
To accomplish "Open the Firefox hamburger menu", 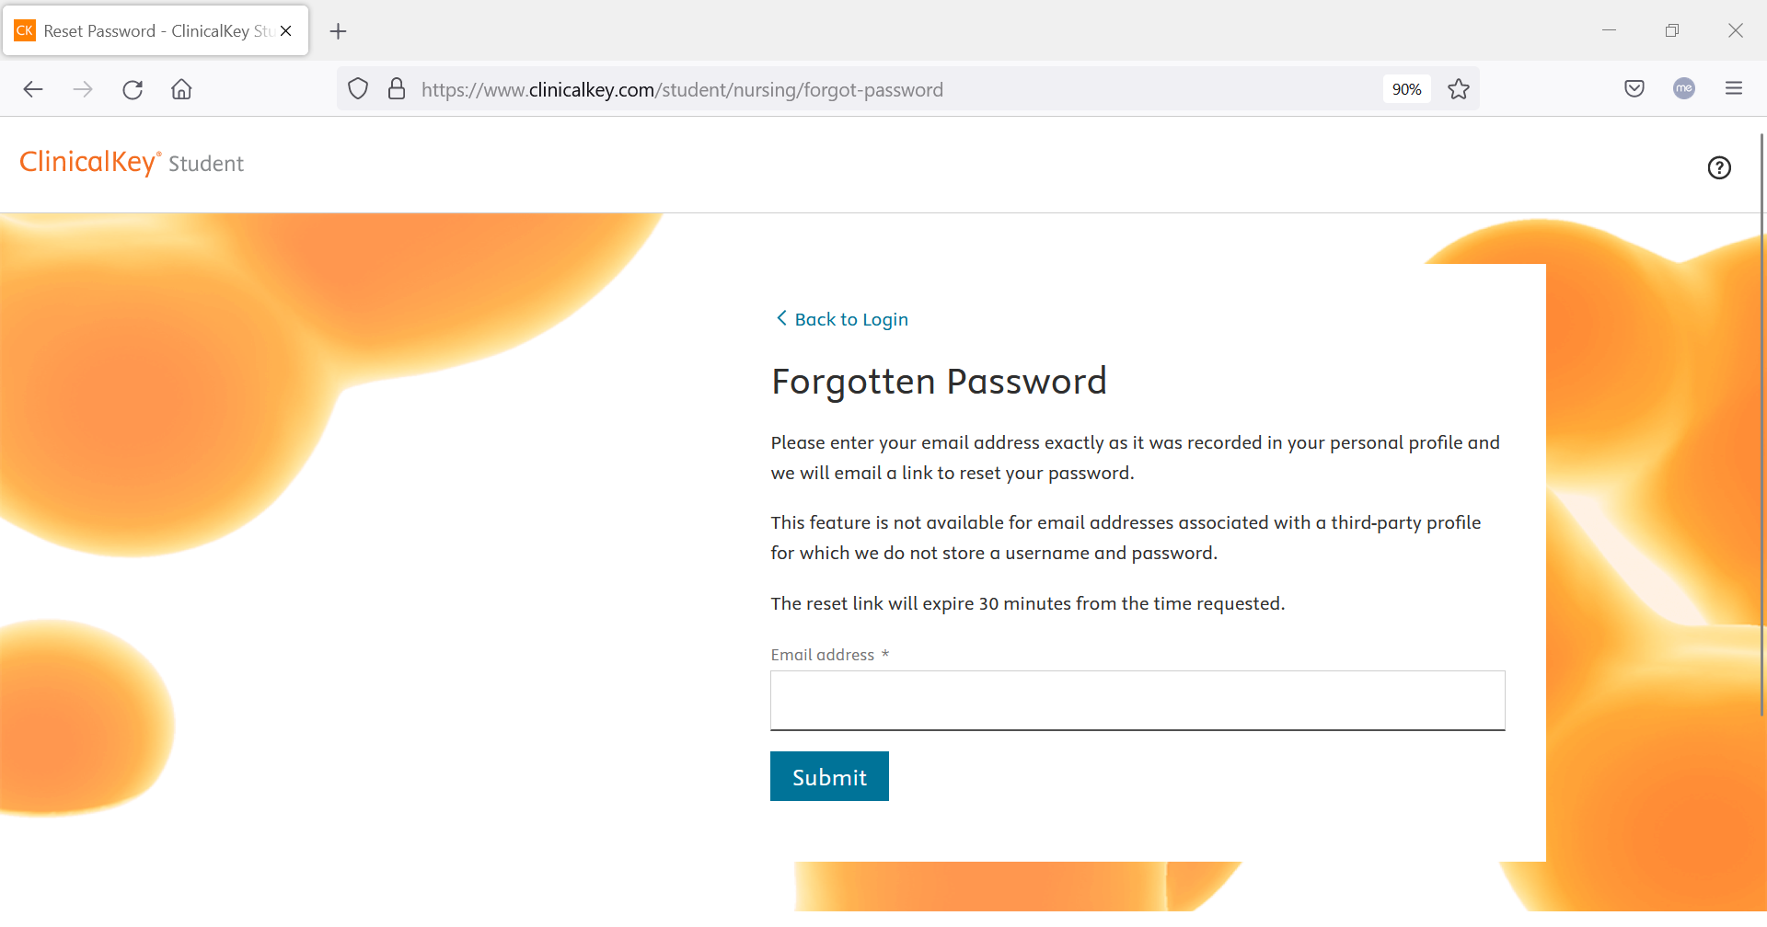I will pyautogui.click(x=1734, y=88).
